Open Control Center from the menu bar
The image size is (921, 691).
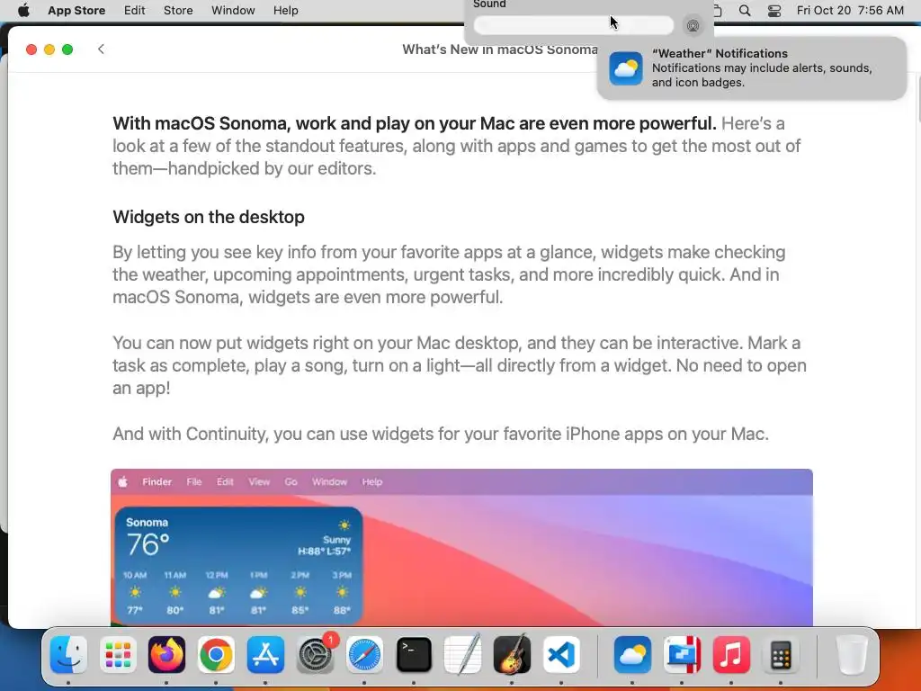click(774, 11)
